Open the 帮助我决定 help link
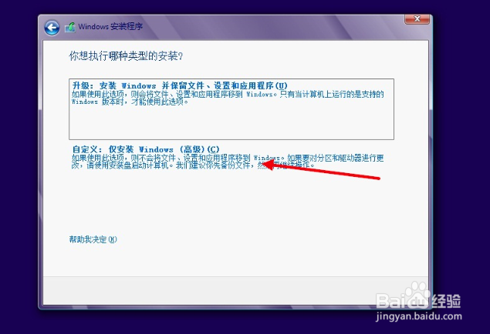Image resolution: width=490 pixels, height=334 pixels. pos(93,239)
